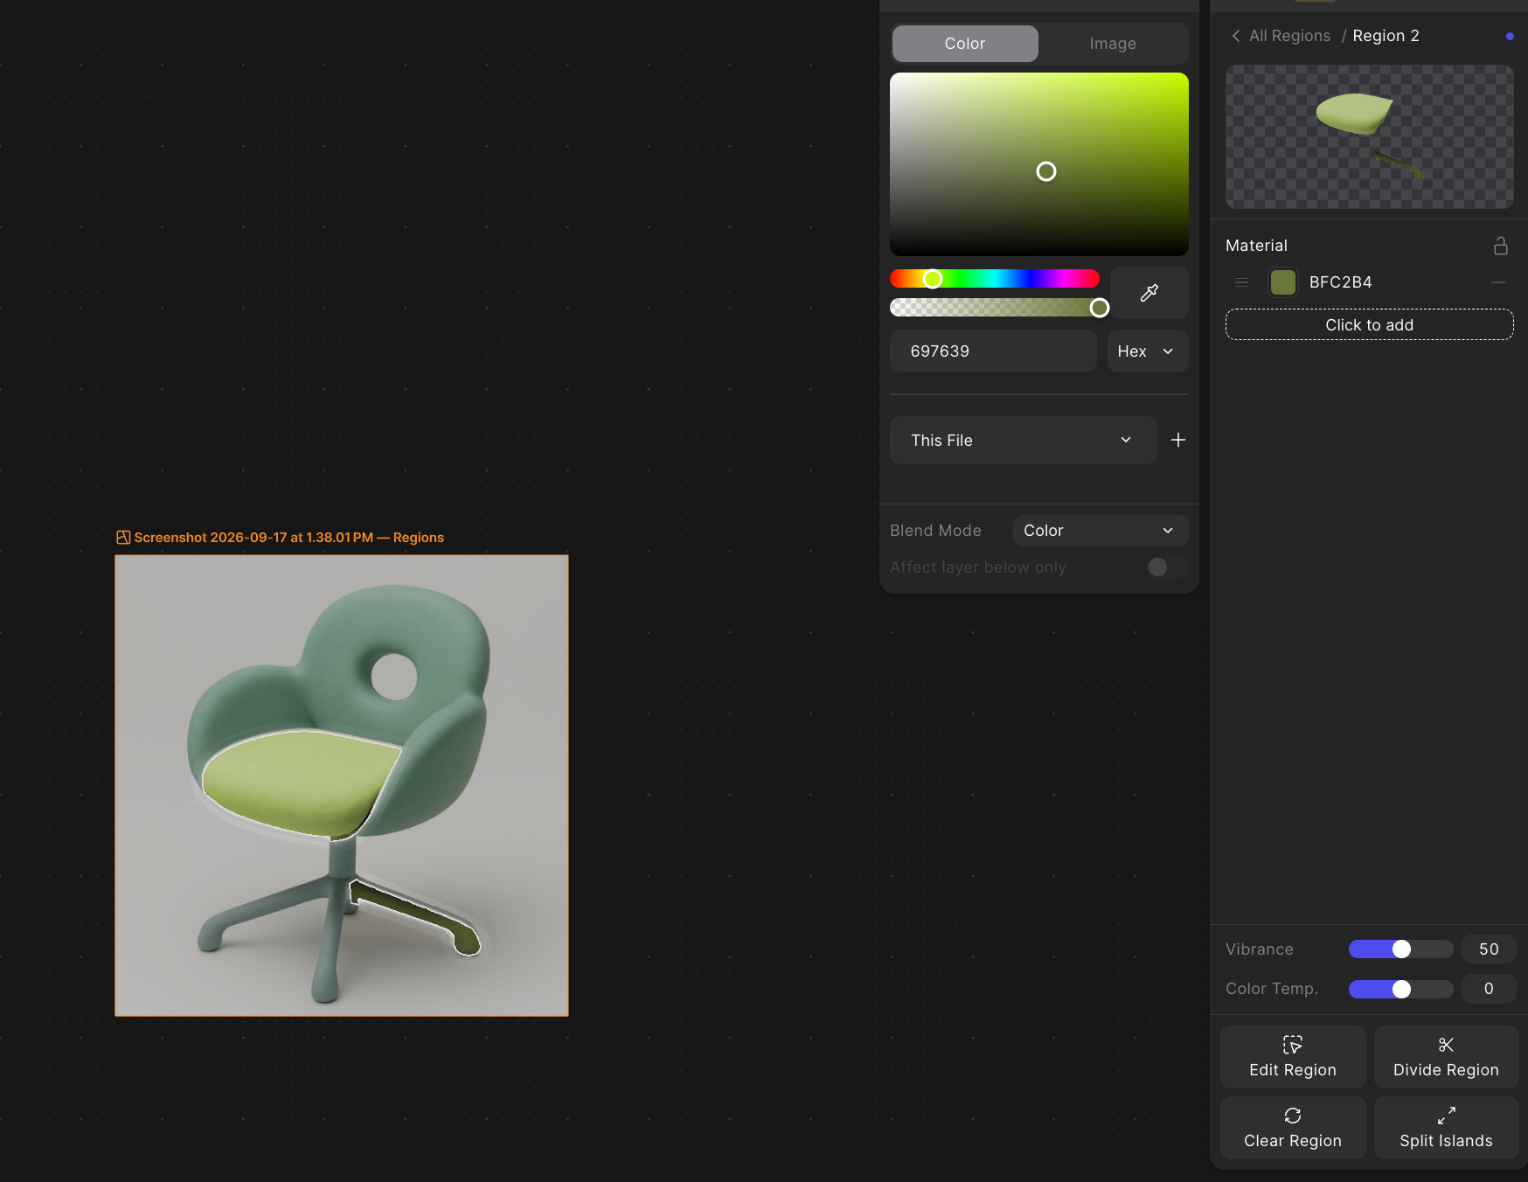Image resolution: width=1528 pixels, height=1182 pixels.
Task: Open the Blend Mode Color dropdown
Action: [x=1100, y=531]
